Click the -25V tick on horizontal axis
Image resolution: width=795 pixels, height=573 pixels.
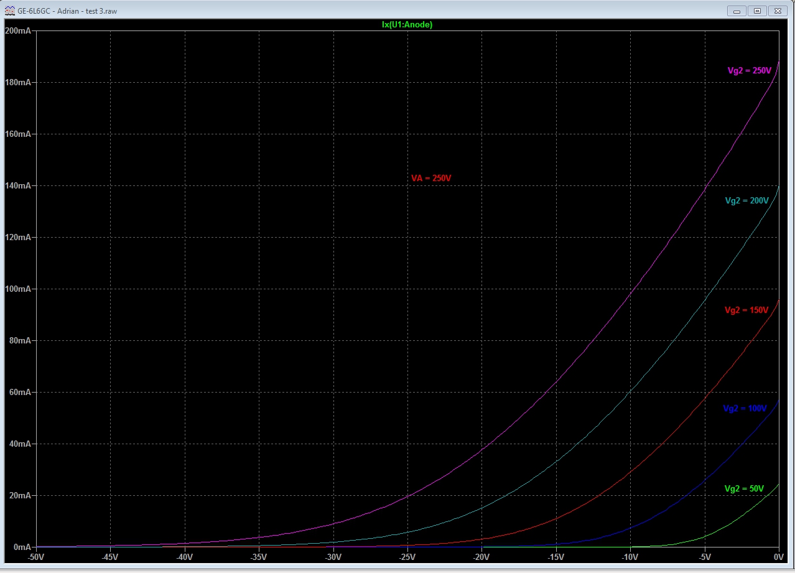click(408, 557)
